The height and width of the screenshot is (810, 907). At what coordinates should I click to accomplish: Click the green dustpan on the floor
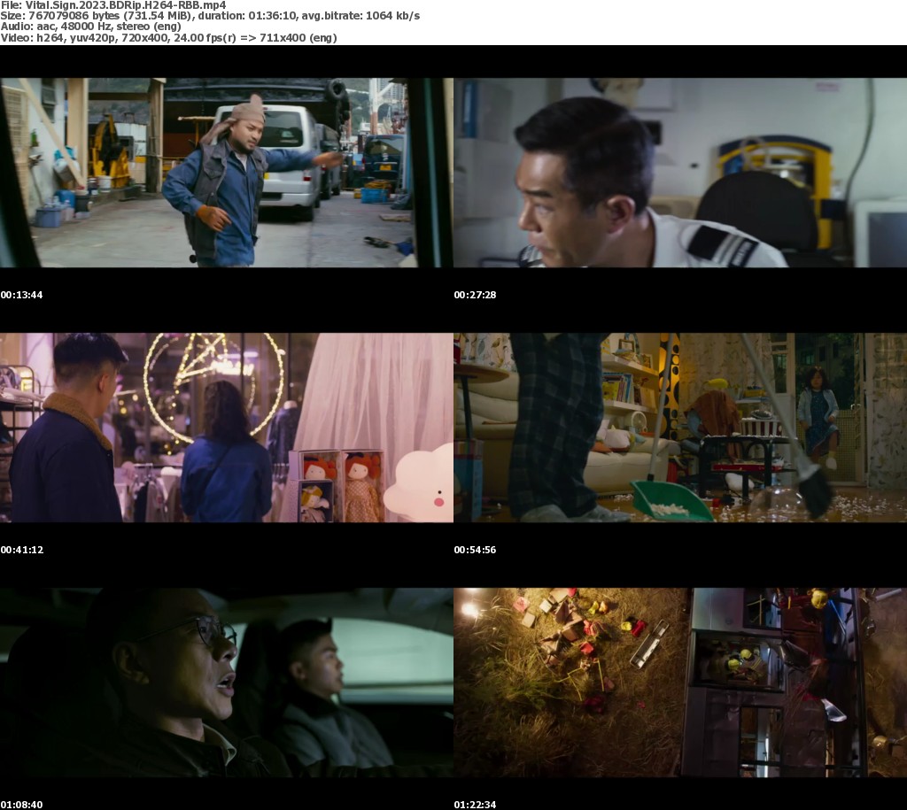tap(670, 500)
